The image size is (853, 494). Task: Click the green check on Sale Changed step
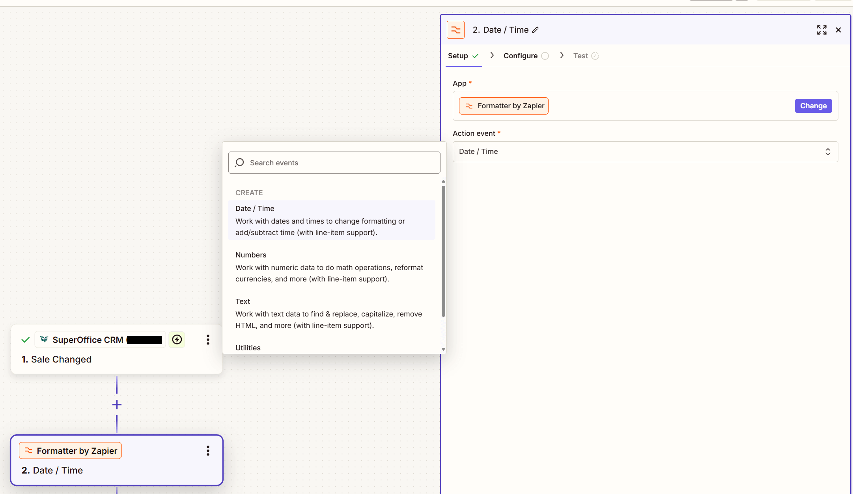coord(25,340)
